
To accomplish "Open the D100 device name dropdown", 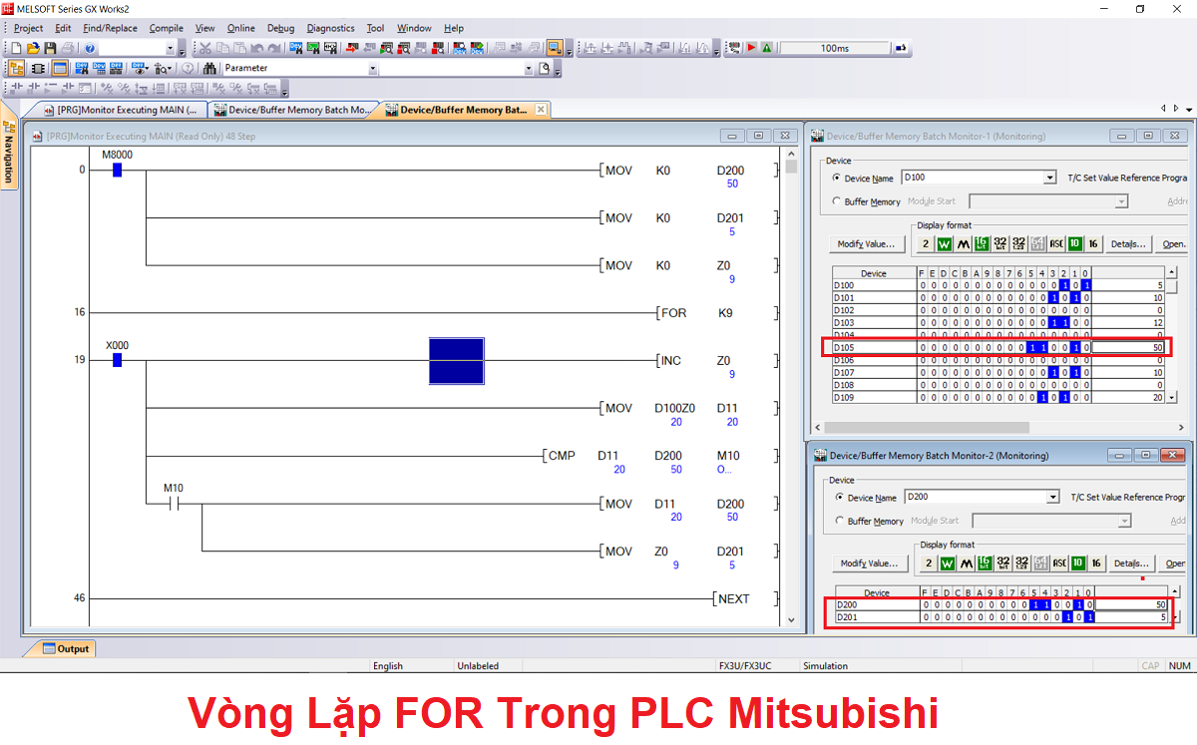I will pos(1049,178).
